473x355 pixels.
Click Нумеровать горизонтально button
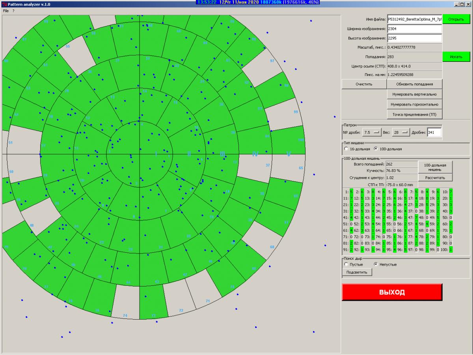[x=414, y=105]
